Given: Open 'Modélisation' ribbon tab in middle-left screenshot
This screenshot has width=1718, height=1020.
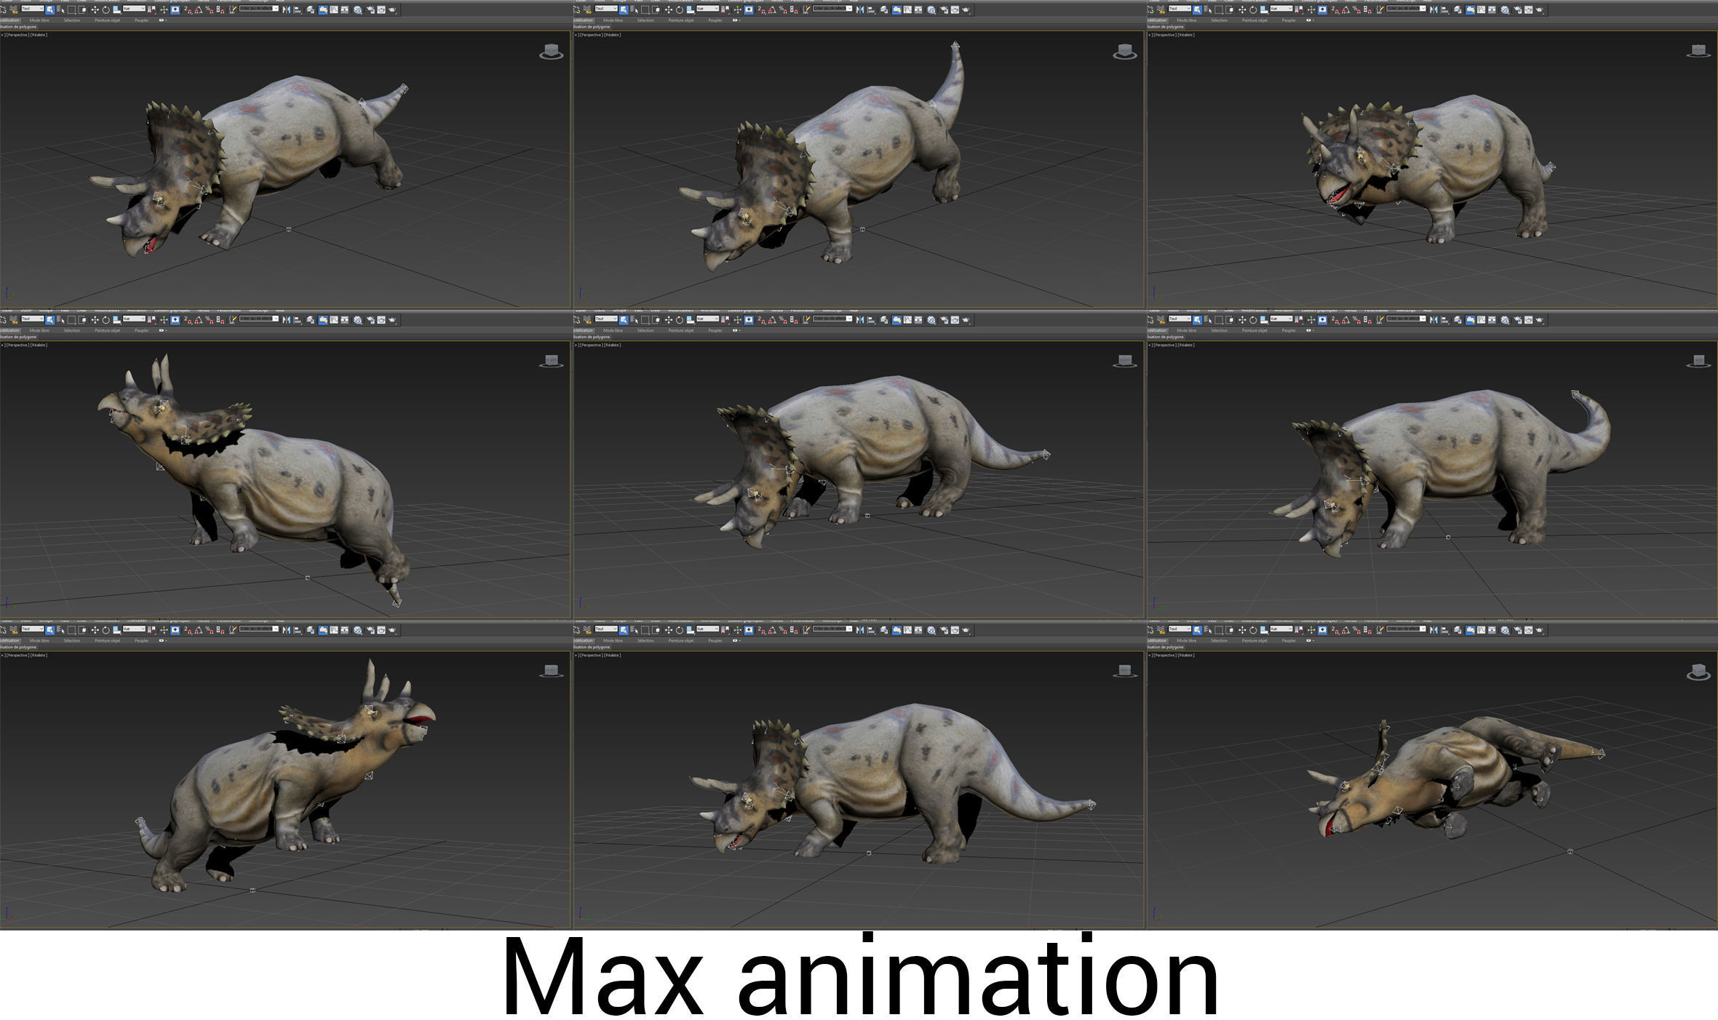Looking at the screenshot, I should coord(10,330).
